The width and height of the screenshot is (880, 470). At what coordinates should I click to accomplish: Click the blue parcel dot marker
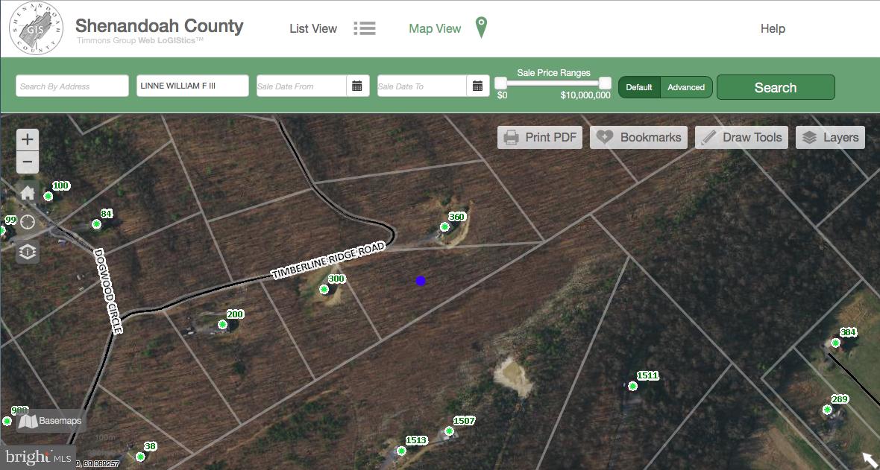coord(421,281)
